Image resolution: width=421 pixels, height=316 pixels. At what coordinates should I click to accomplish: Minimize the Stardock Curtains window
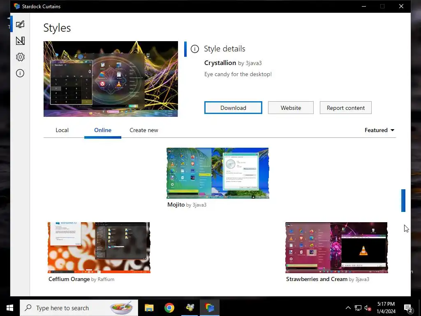click(364, 6)
